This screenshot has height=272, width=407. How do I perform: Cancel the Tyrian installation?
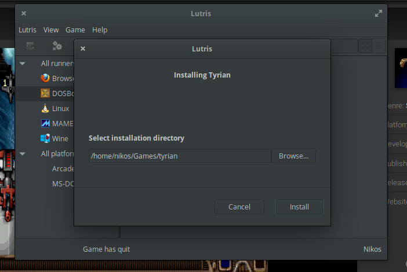pyautogui.click(x=239, y=207)
